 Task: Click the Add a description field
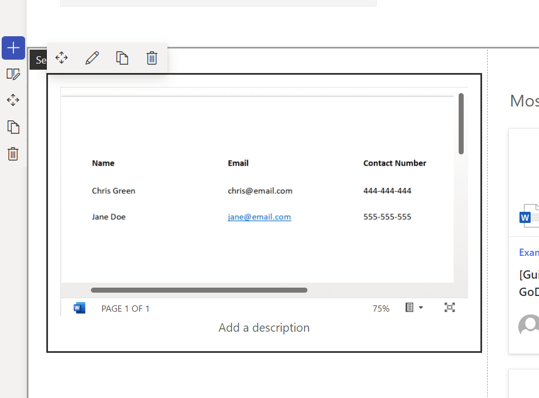264,328
